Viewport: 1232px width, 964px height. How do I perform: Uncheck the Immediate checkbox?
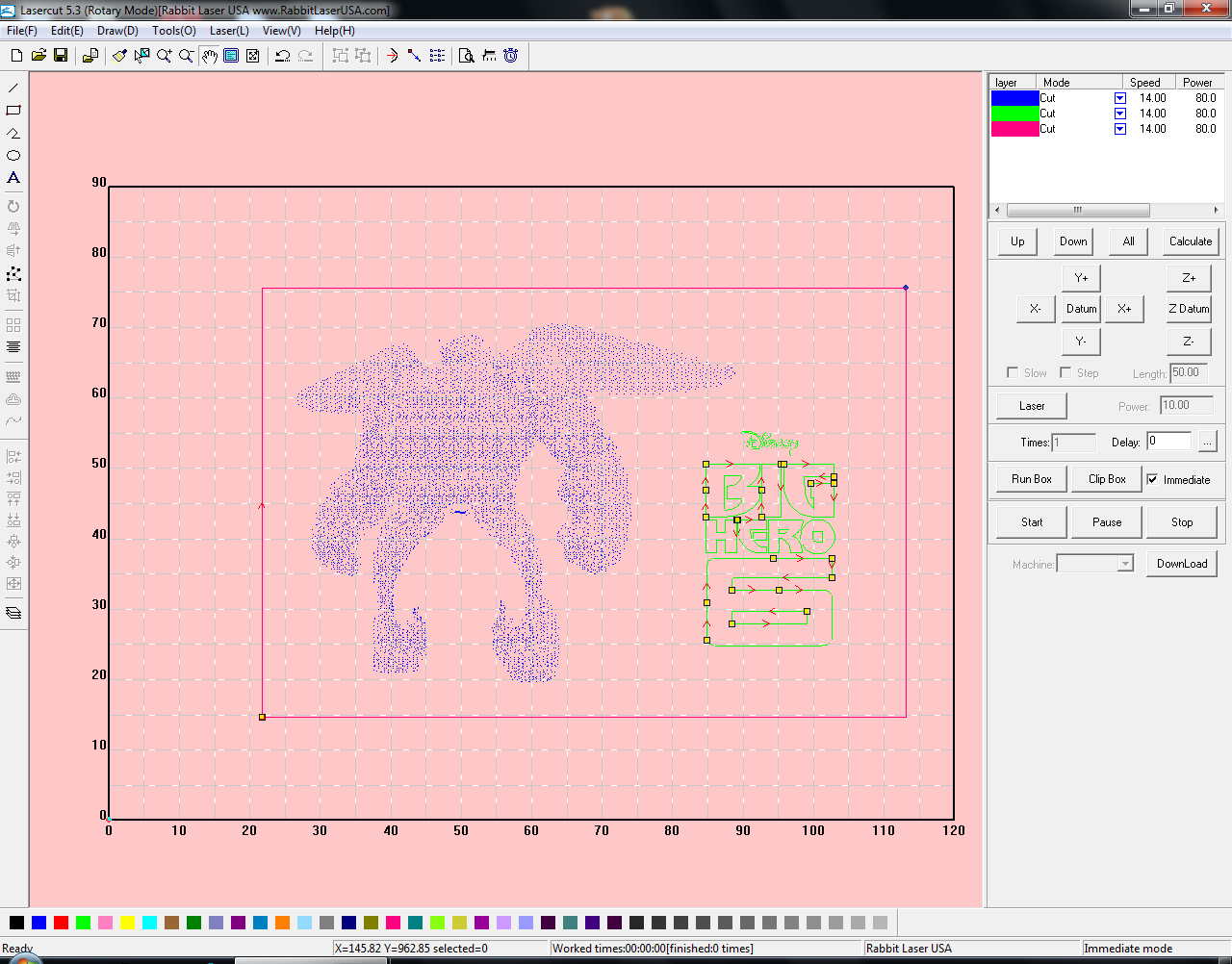pyautogui.click(x=1152, y=479)
